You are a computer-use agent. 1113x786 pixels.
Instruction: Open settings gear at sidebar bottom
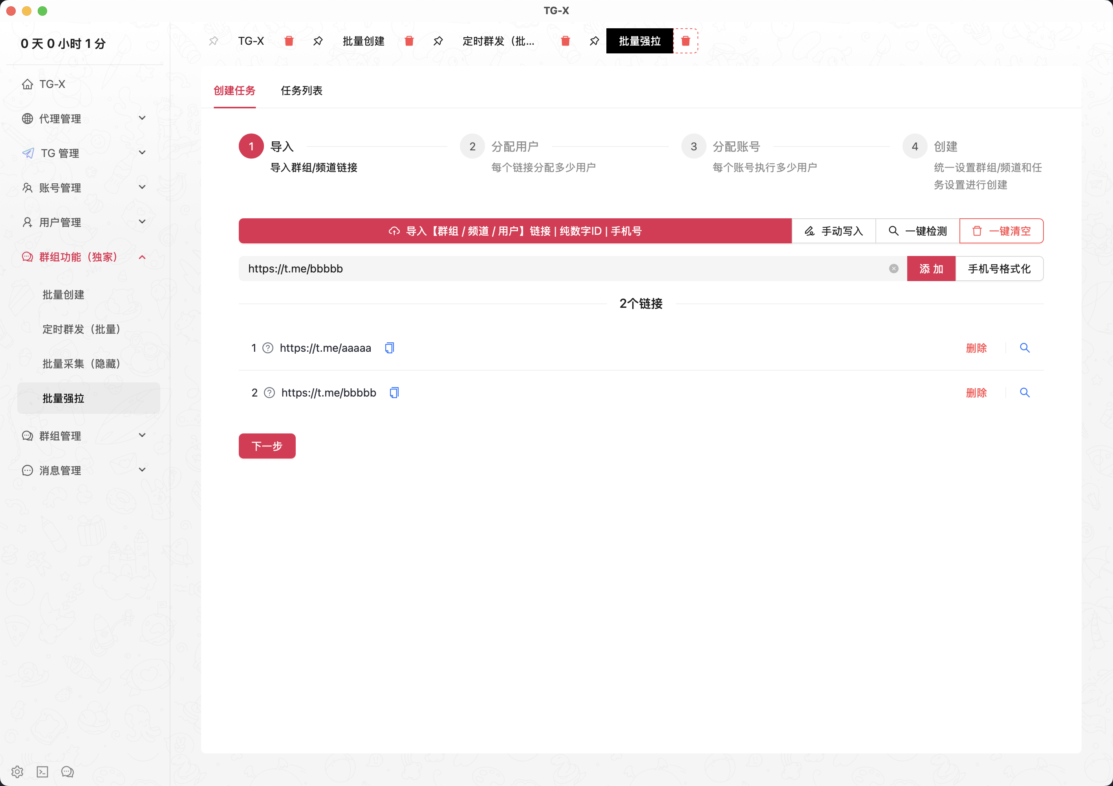(x=17, y=772)
